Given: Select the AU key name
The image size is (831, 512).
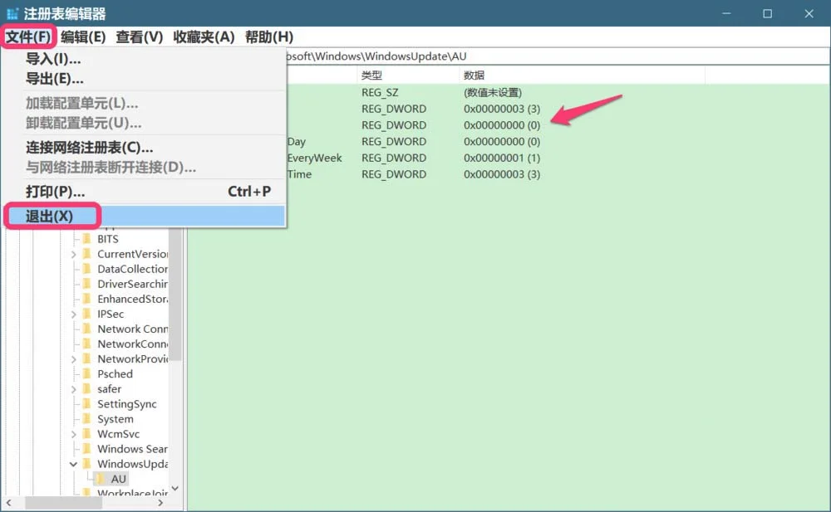Looking at the screenshot, I should pyautogui.click(x=118, y=479).
